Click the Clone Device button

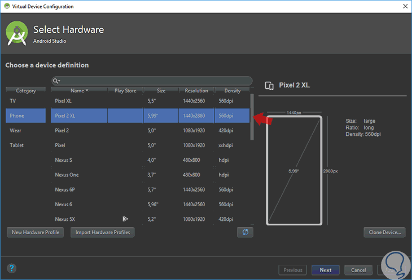pos(384,232)
